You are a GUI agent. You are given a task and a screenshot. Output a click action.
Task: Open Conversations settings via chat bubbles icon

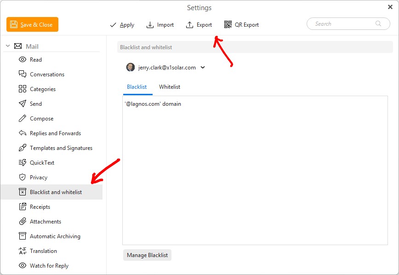tap(22, 74)
